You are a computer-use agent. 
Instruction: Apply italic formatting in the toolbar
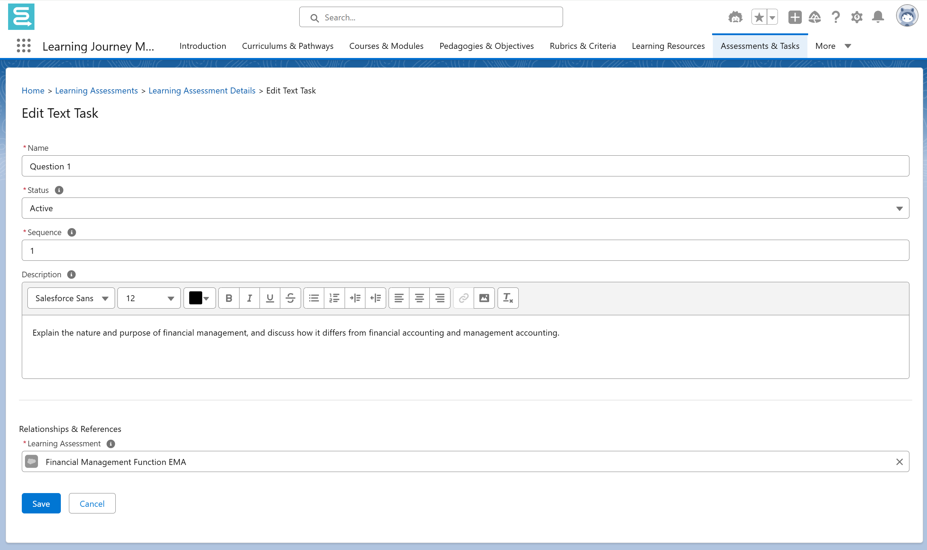250,298
